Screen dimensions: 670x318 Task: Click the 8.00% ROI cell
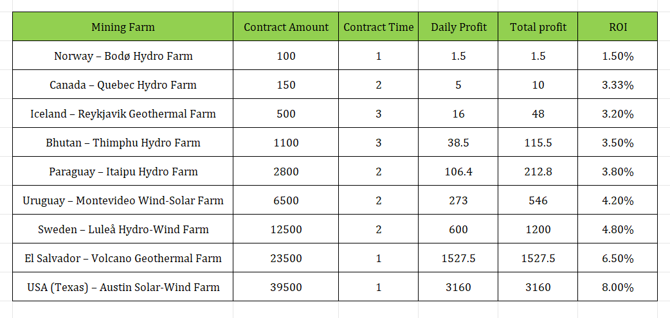[618, 287]
